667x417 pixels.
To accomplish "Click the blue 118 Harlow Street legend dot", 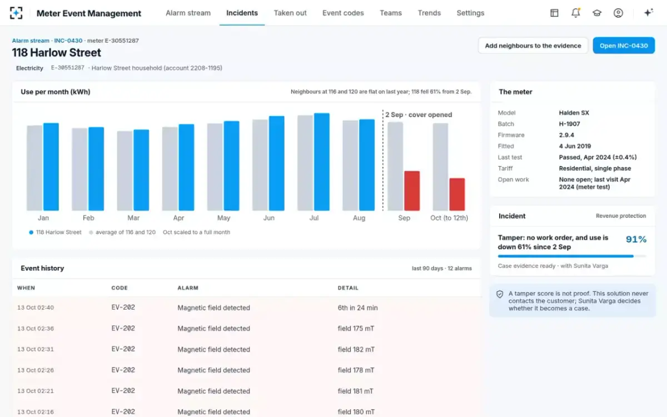I will (x=31, y=232).
